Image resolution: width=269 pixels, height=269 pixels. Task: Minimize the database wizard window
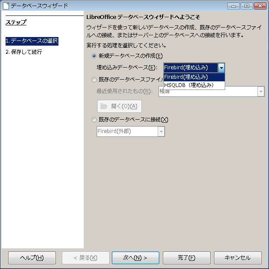pyautogui.click(x=233, y=6)
